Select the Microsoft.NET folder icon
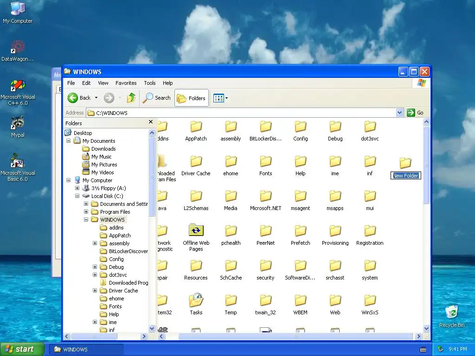Screen dimensions: 475x356 (266, 201)
